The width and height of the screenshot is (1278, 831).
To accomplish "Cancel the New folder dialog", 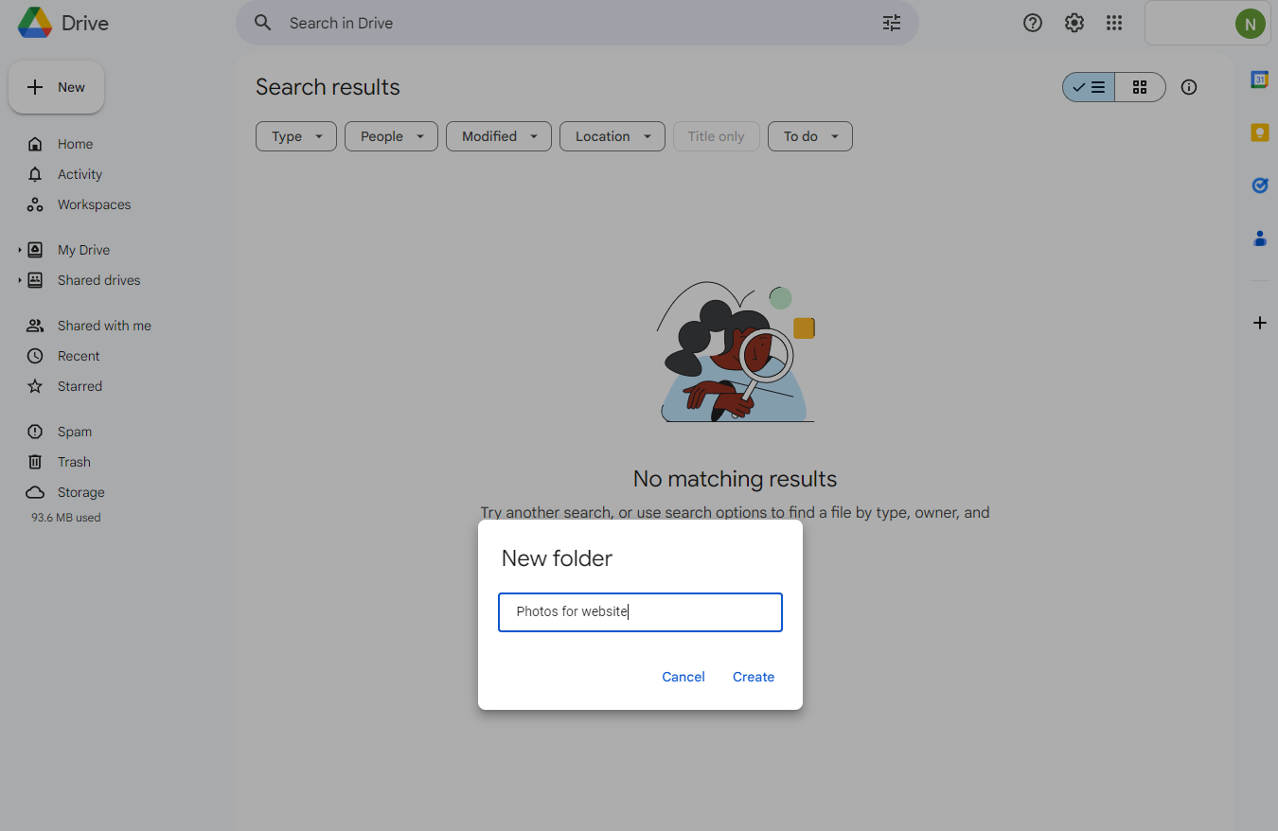I will coord(683,677).
